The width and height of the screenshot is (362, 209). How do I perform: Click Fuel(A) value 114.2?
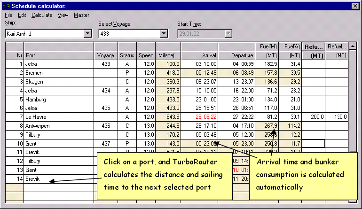[290, 126]
